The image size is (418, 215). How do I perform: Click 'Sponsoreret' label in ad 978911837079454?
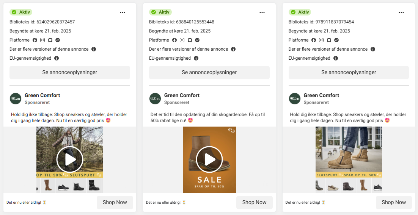pyautogui.click(x=316, y=102)
